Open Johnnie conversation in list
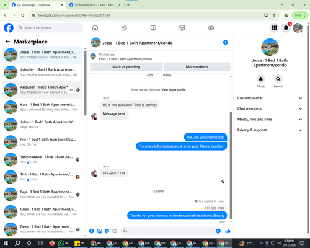310x248 pixels. (42, 73)
